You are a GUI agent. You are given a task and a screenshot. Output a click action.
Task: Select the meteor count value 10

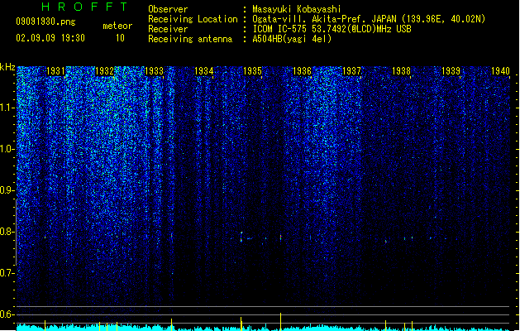[x=120, y=38]
